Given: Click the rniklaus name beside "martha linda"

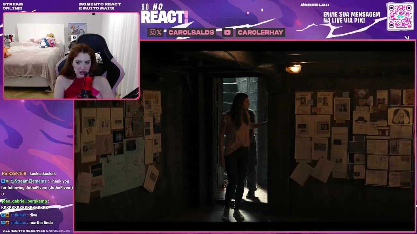Looking at the screenshot, I should (18, 223).
